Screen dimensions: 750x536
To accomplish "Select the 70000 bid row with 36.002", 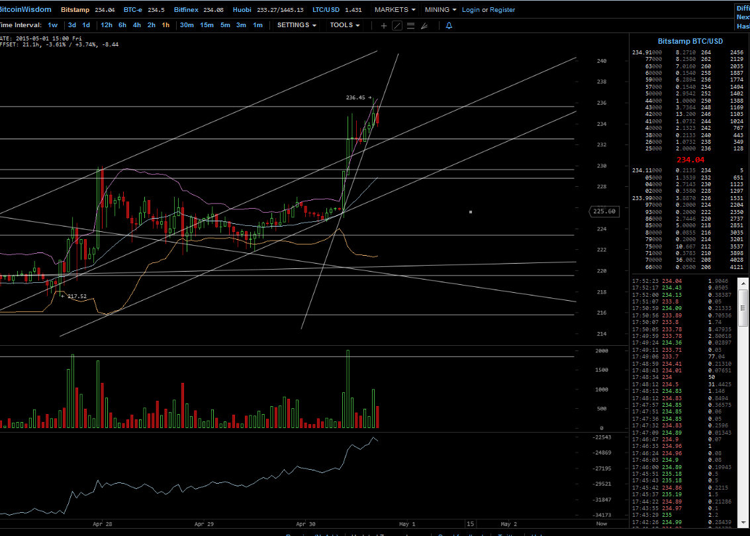I will pyautogui.click(x=688, y=260).
